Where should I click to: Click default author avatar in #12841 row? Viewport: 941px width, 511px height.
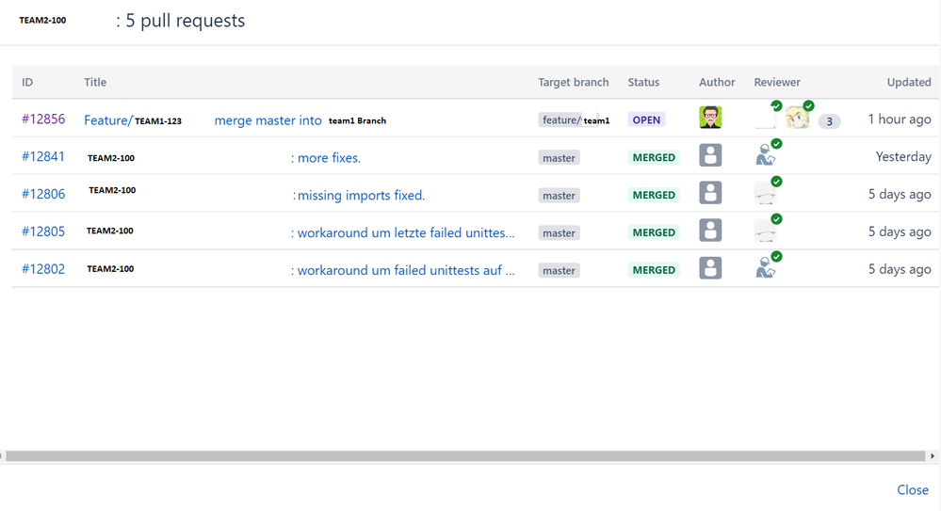(x=710, y=155)
